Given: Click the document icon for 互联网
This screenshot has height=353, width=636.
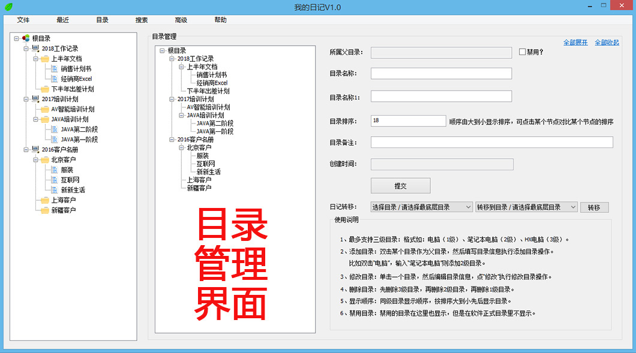Looking at the screenshot, I should (55, 180).
